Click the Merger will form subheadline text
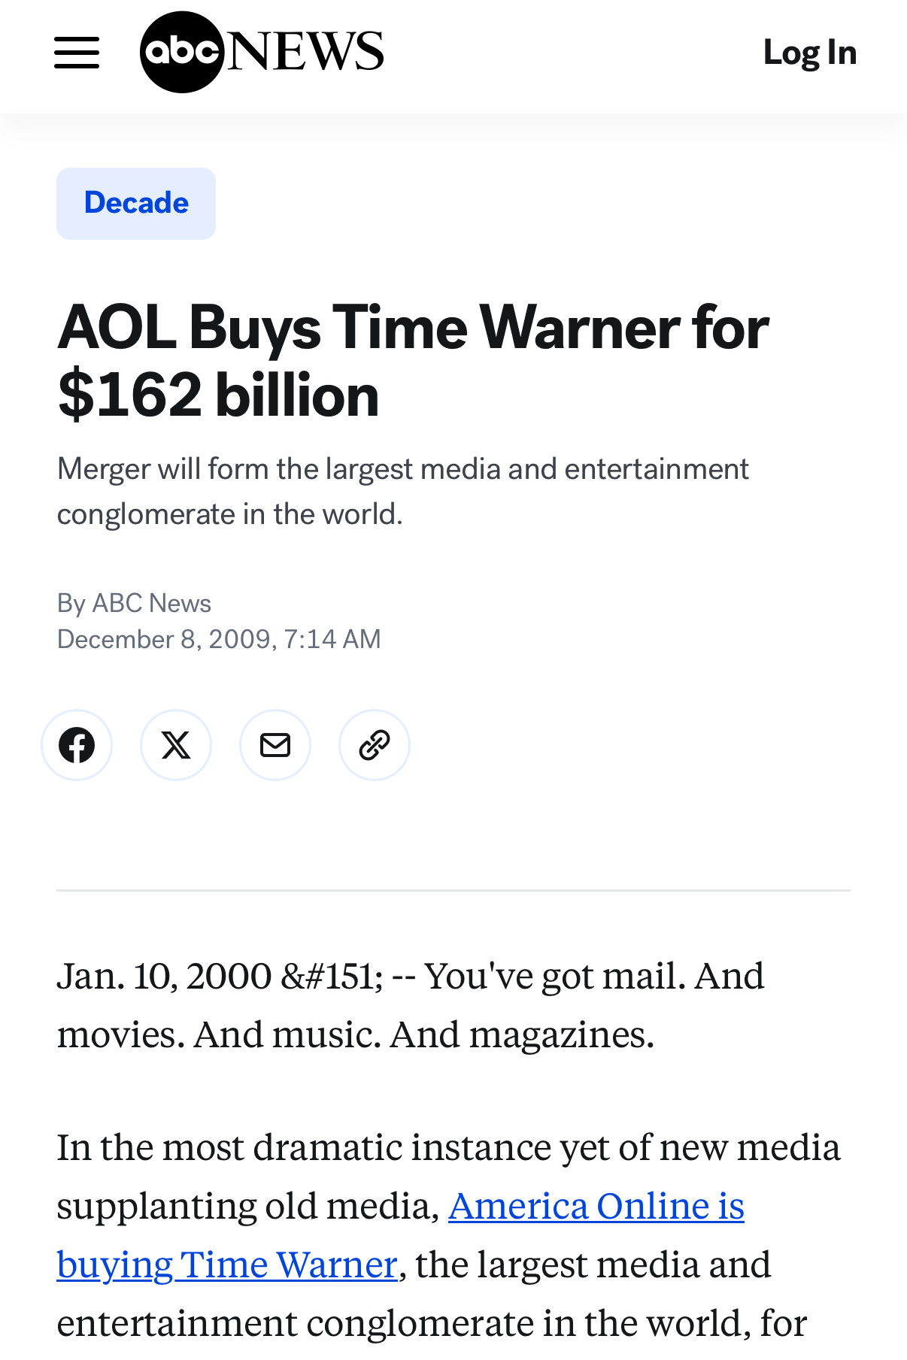The image size is (907, 1360). tap(403, 492)
